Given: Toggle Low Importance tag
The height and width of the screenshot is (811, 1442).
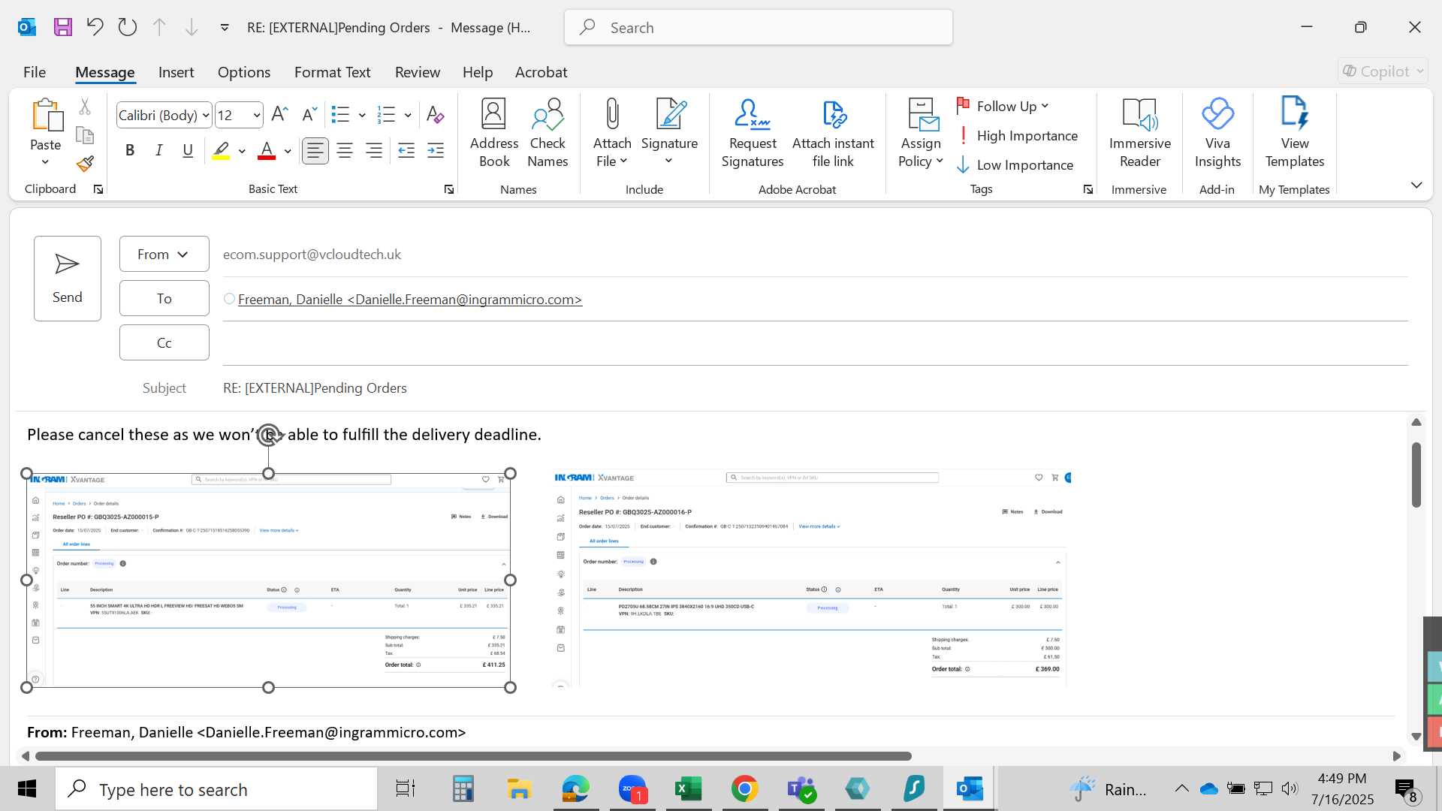Looking at the screenshot, I should pyautogui.click(x=1015, y=165).
